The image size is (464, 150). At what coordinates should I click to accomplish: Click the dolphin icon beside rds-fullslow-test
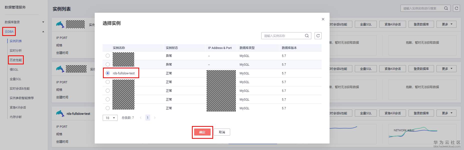(60, 114)
